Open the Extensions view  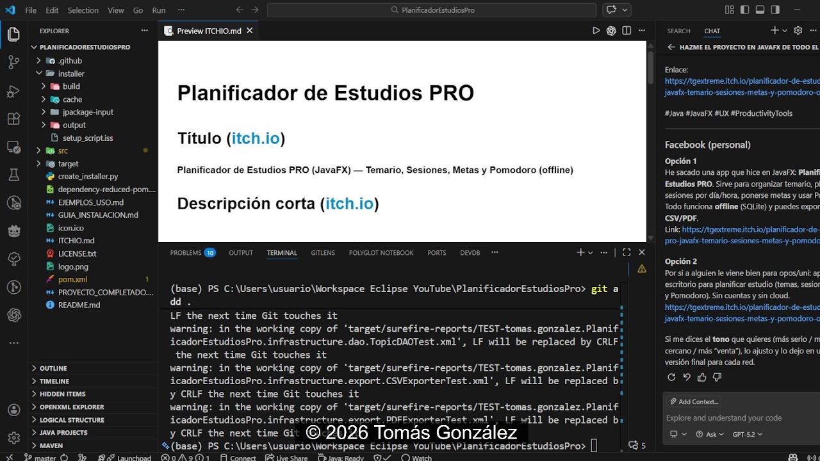point(13,119)
